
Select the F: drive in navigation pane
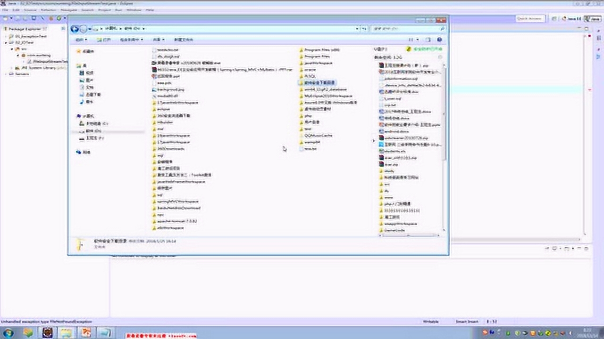[x=92, y=138]
